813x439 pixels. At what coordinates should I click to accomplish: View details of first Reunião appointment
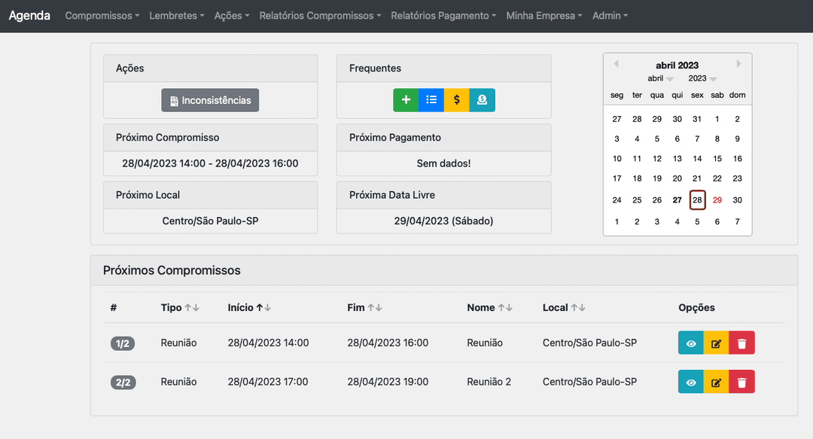(x=691, y=343)
